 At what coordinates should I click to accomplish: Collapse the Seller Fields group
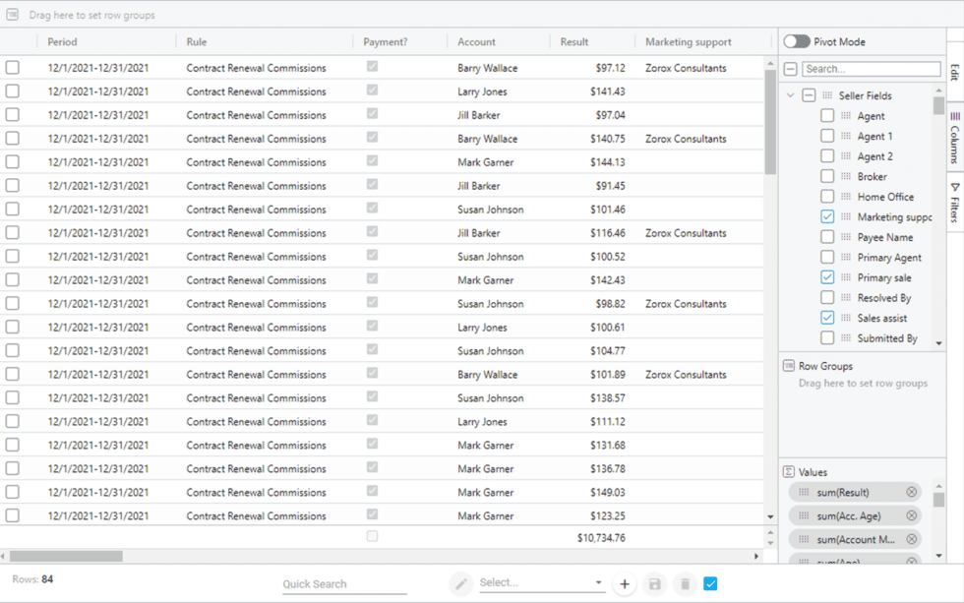click(x=790, y=95)
